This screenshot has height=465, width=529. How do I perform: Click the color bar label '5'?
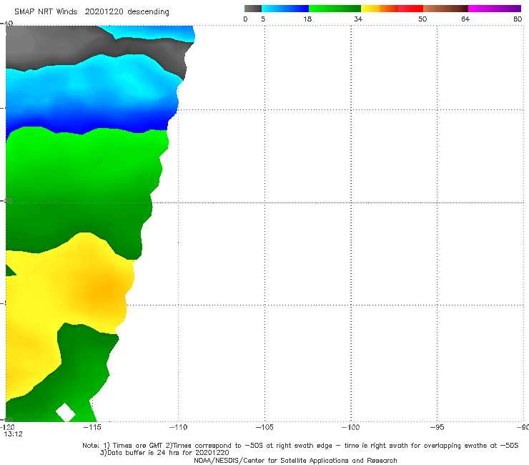coord(263,19)
